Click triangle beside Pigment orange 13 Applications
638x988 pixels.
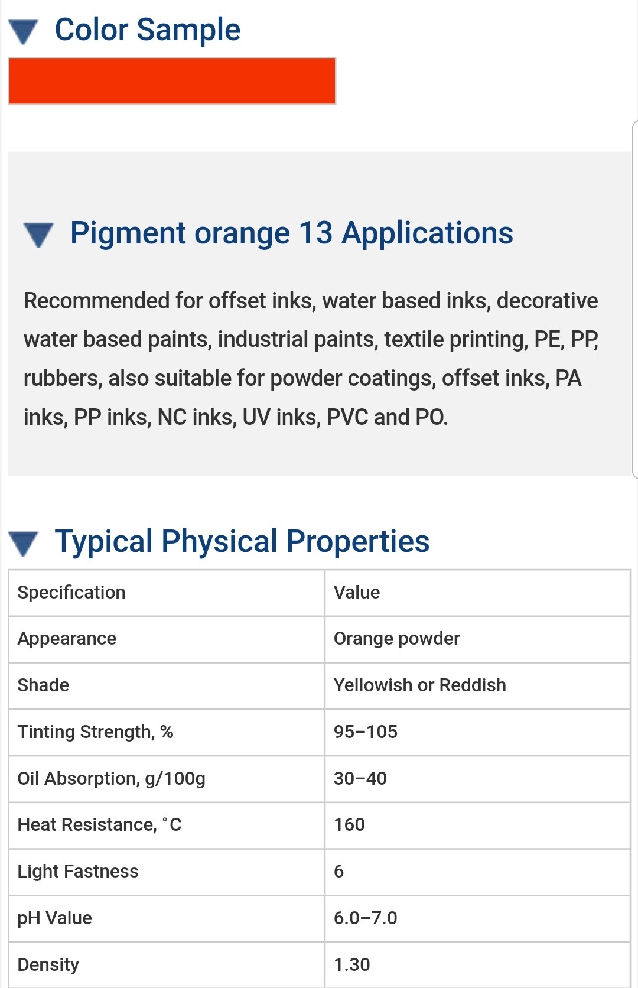pyautogui.click(x=39, y=234)
